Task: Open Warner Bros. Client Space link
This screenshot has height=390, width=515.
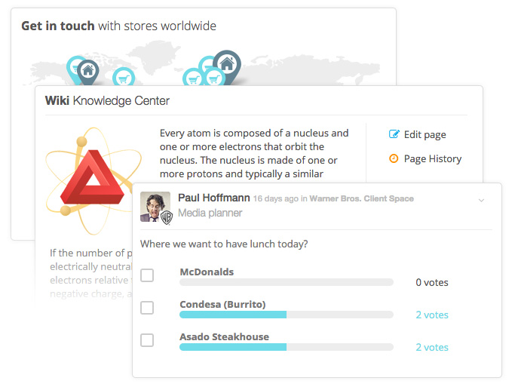Action: point(361,198)
